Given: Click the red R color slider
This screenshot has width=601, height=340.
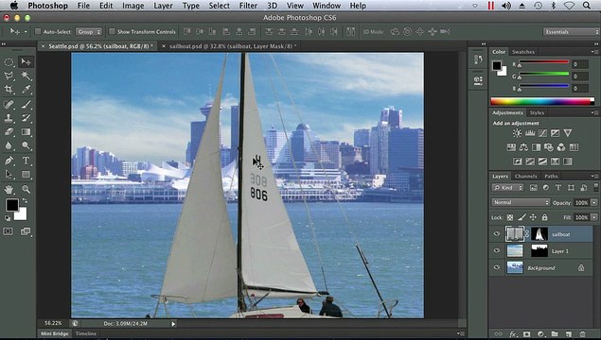Looking at the screenshot, I should (543, 62).
